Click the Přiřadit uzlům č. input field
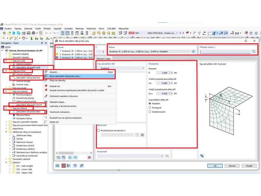261x196 pixels. pos(225,52)
